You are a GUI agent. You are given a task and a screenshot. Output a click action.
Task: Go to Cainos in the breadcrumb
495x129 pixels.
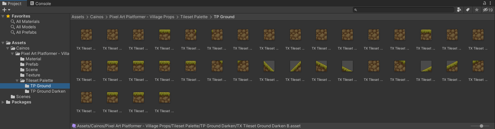97,17
